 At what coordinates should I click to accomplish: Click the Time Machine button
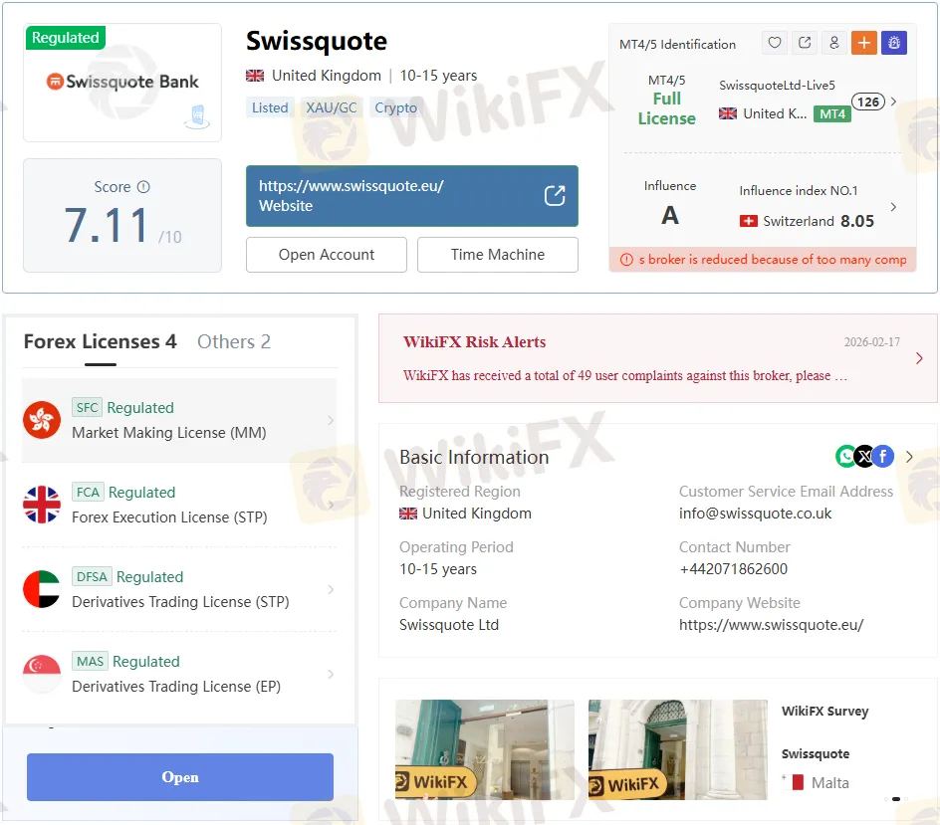tap(498, 255)
